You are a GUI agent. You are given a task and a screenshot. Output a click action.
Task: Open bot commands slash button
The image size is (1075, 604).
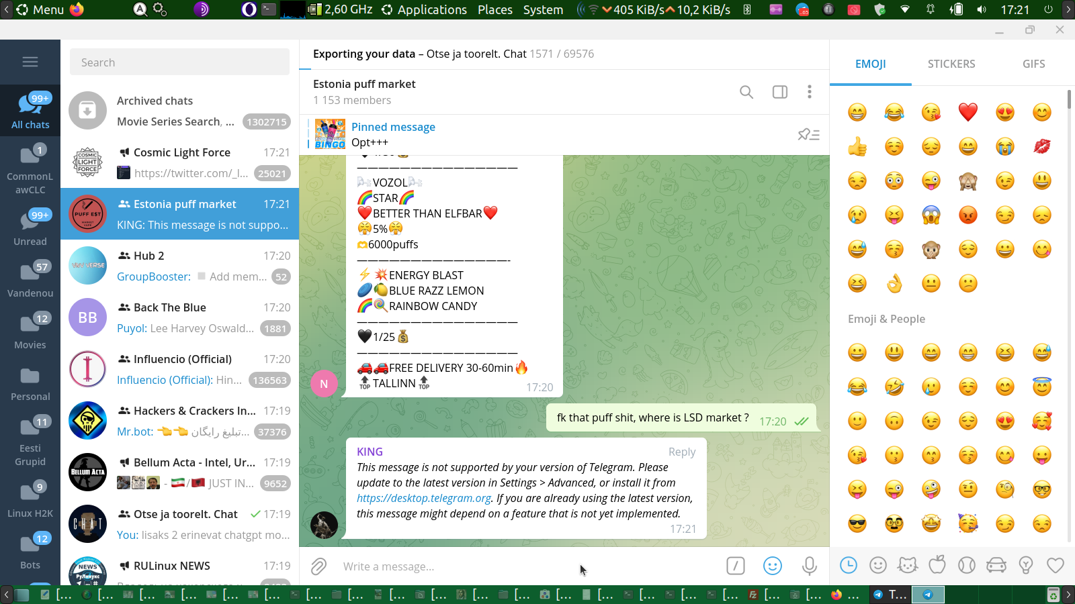pos(736,566)
